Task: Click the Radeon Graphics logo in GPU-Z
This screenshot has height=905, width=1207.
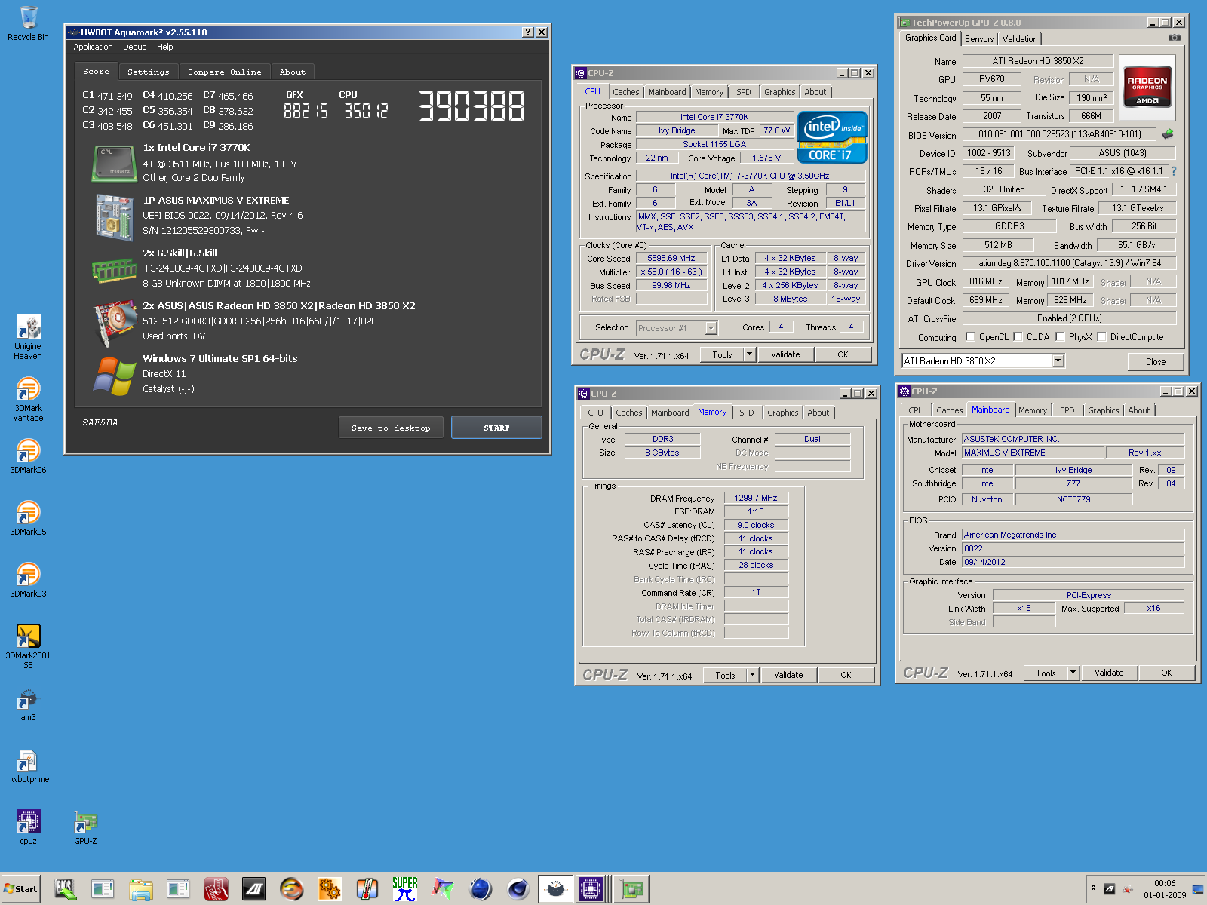Action: pyautogui.click(x=1147, y=89)
